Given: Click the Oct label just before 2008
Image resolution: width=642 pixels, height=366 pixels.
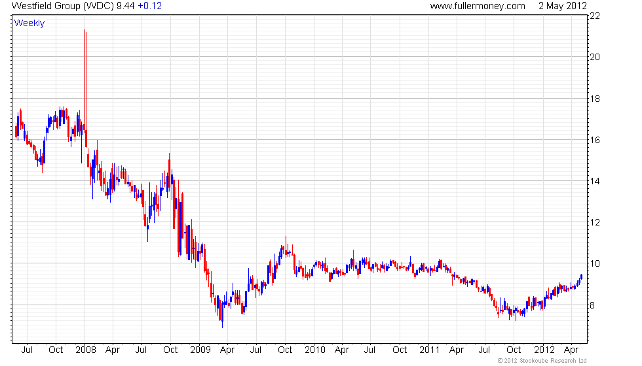Looking at the screenshot, I should pyautogui.click(x=56, y=350).
